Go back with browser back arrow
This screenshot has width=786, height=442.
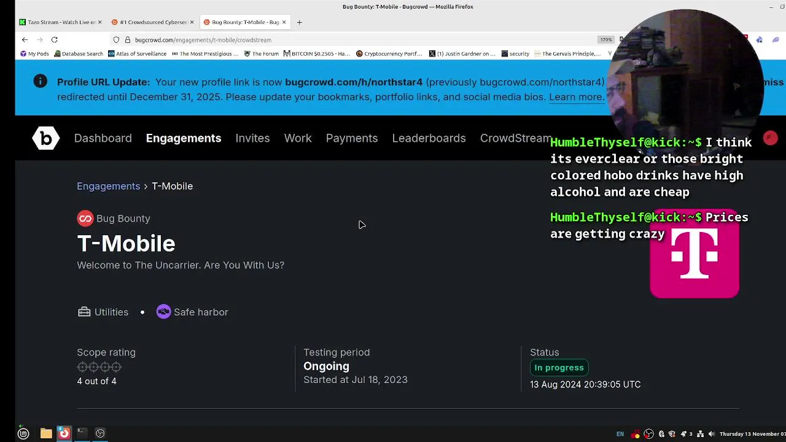coord(25,40)
